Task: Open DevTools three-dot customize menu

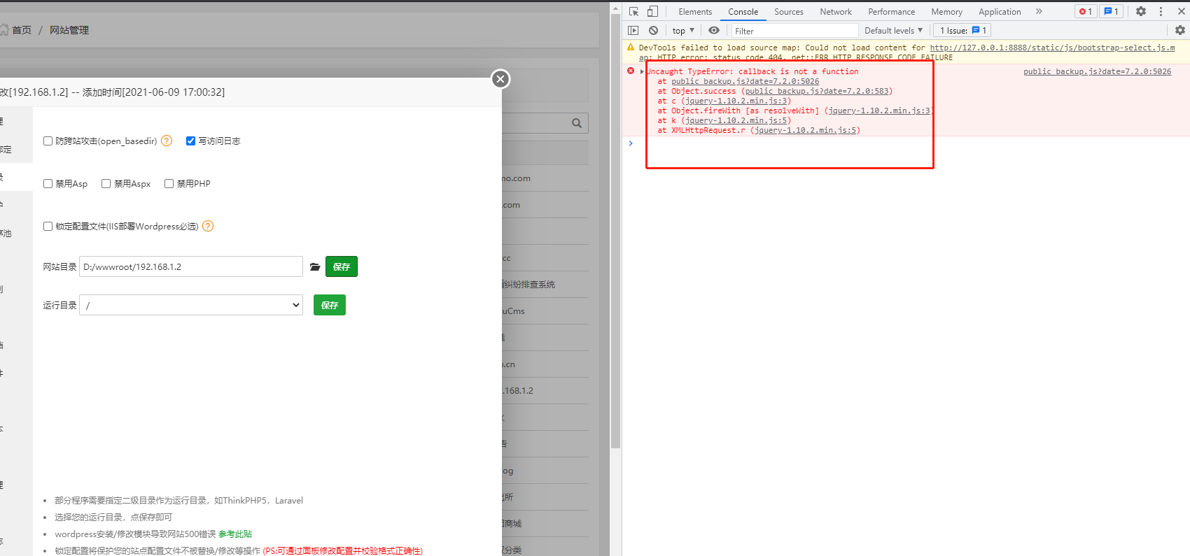Action: coord(1161,11)
